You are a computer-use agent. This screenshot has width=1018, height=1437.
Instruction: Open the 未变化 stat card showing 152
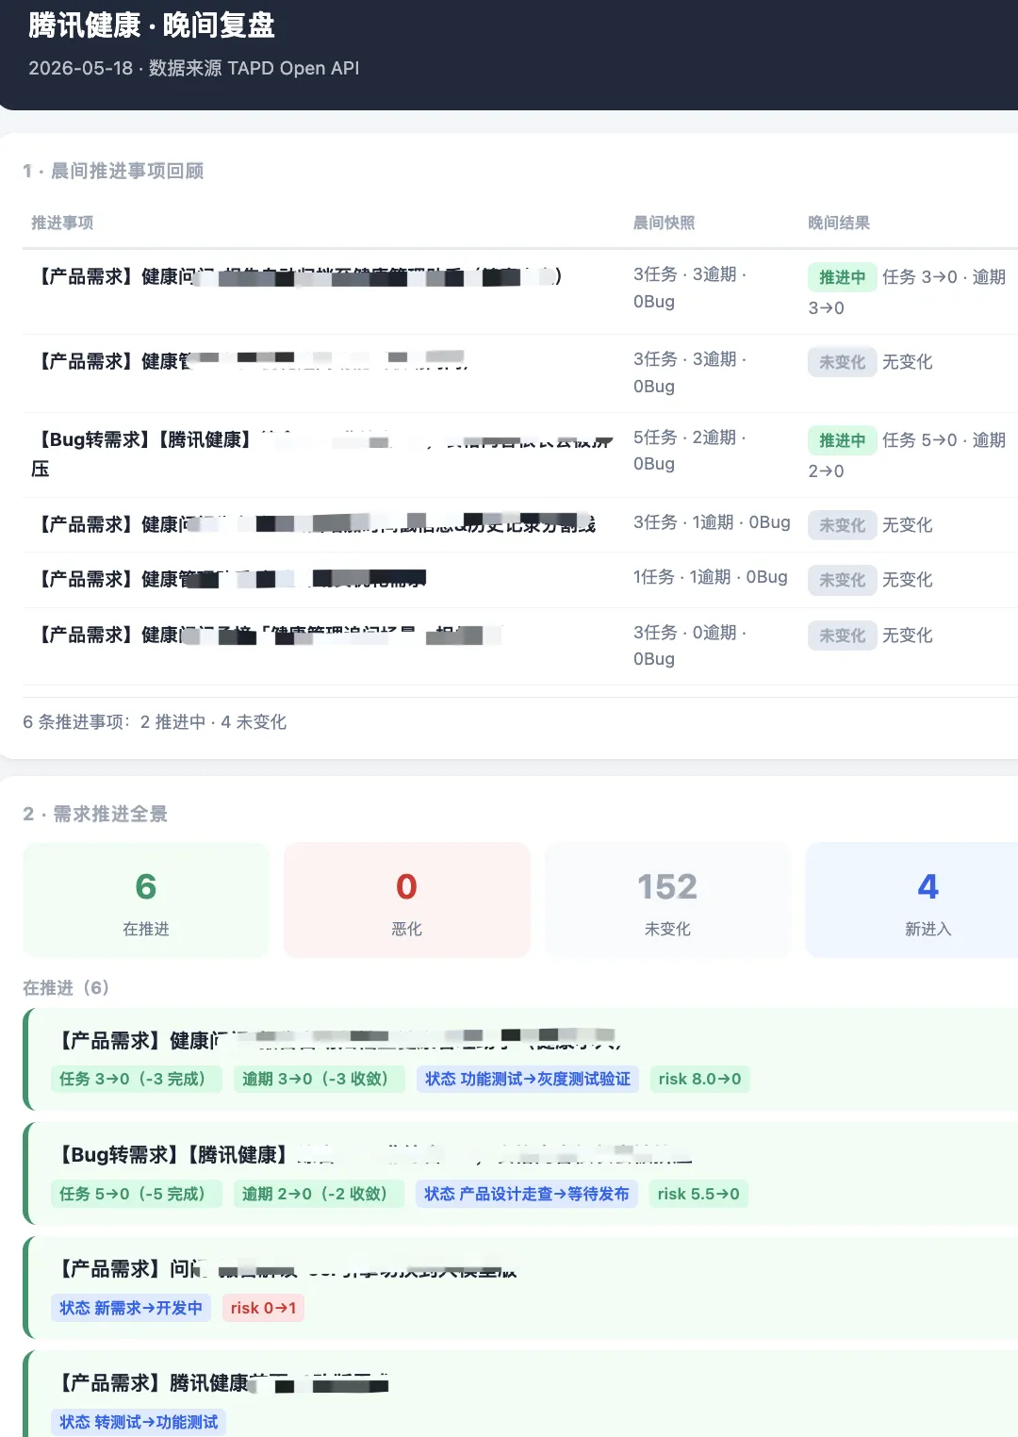(x=667, y=900)
